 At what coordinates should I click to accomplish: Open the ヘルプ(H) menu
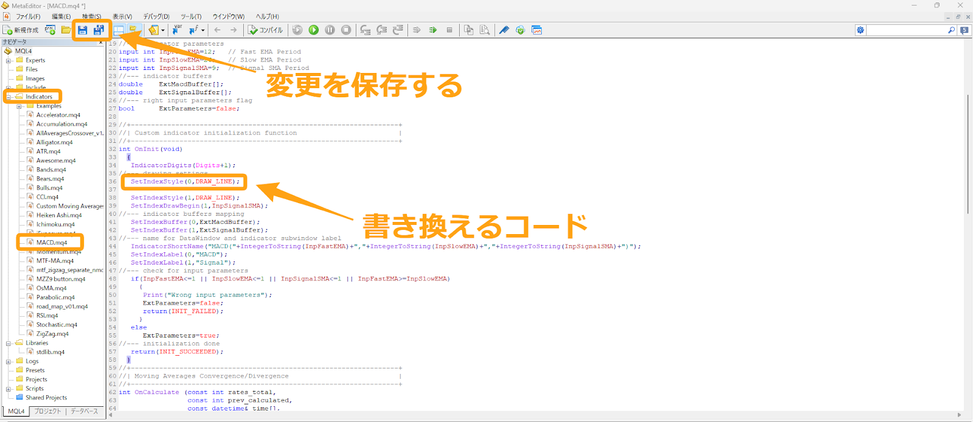267,16
